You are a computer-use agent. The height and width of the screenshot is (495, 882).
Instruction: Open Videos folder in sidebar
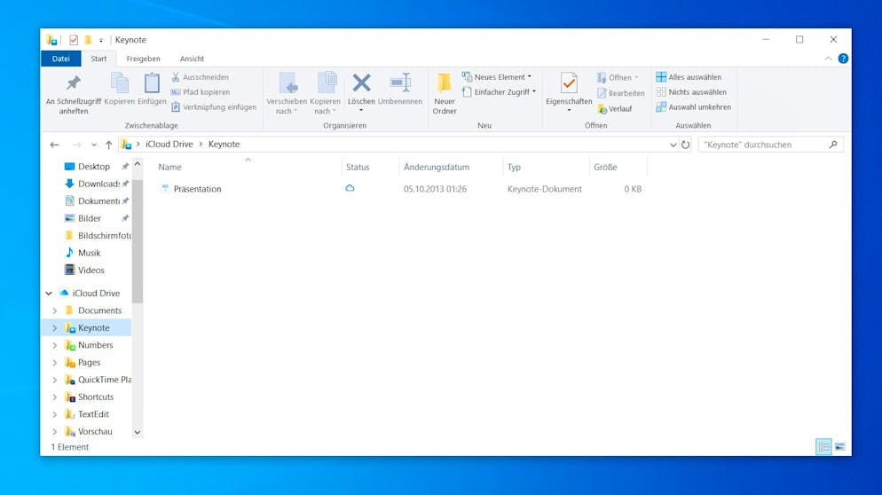coord(91,270)
